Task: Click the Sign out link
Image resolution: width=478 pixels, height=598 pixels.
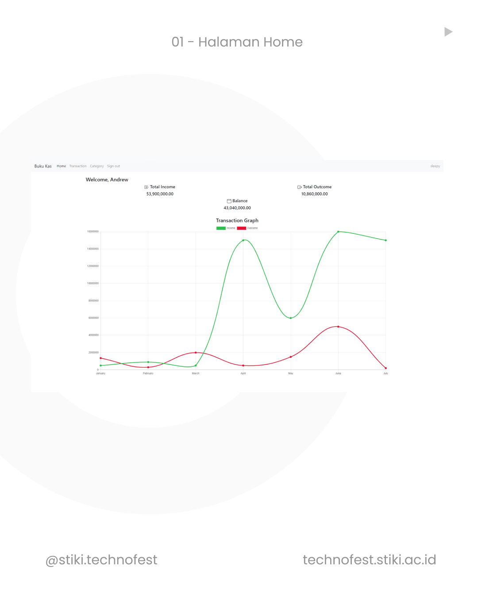Action: pos(113,167)
